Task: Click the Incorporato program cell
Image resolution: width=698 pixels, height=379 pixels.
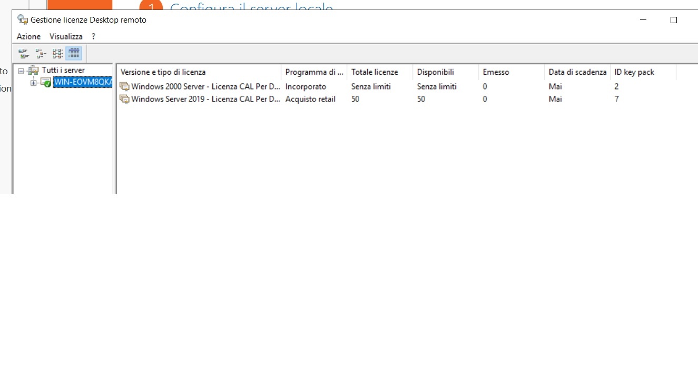Action: tap(306, 86)
